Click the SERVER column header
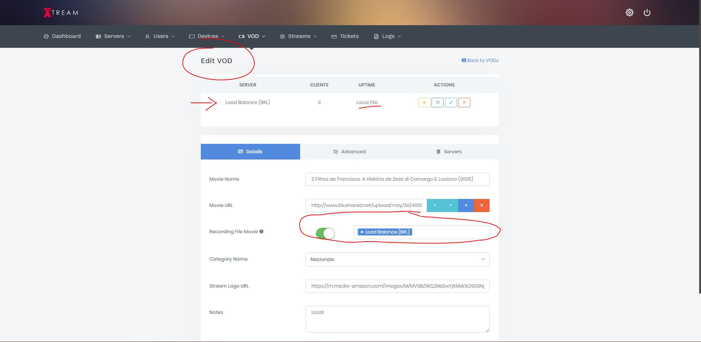The height and width of the screenshot is (342, 701). coord(248,85)
